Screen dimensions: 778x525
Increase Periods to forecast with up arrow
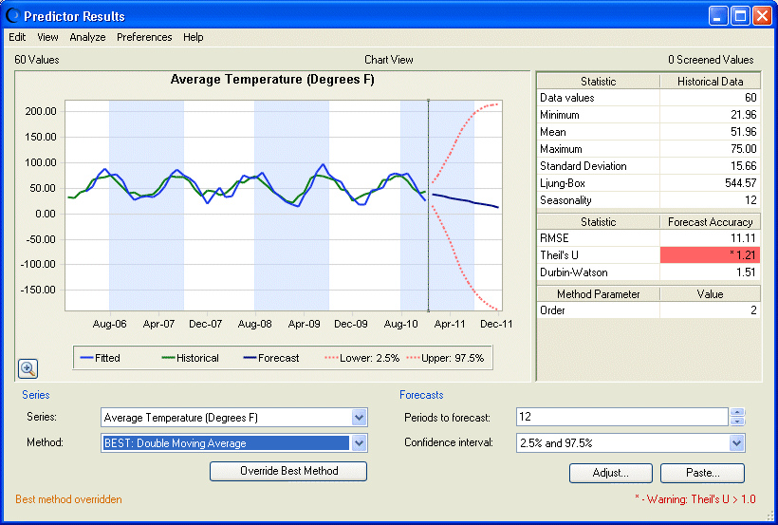[x=737, y=413]
